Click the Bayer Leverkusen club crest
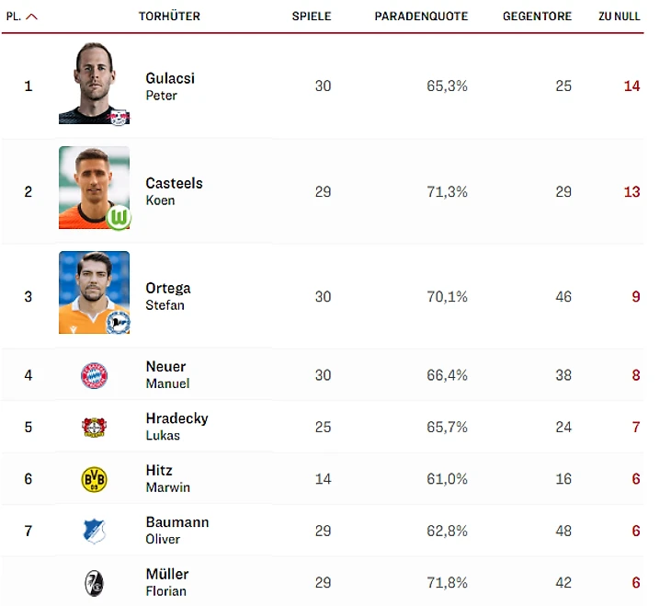 (94, 427)
